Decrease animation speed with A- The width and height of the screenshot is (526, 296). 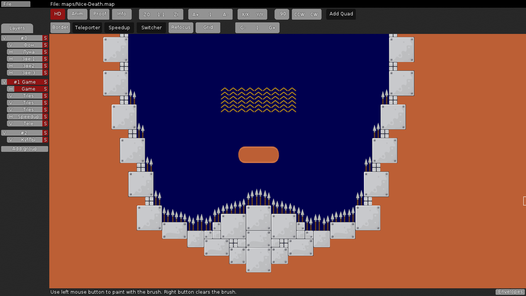click(225, 14)
